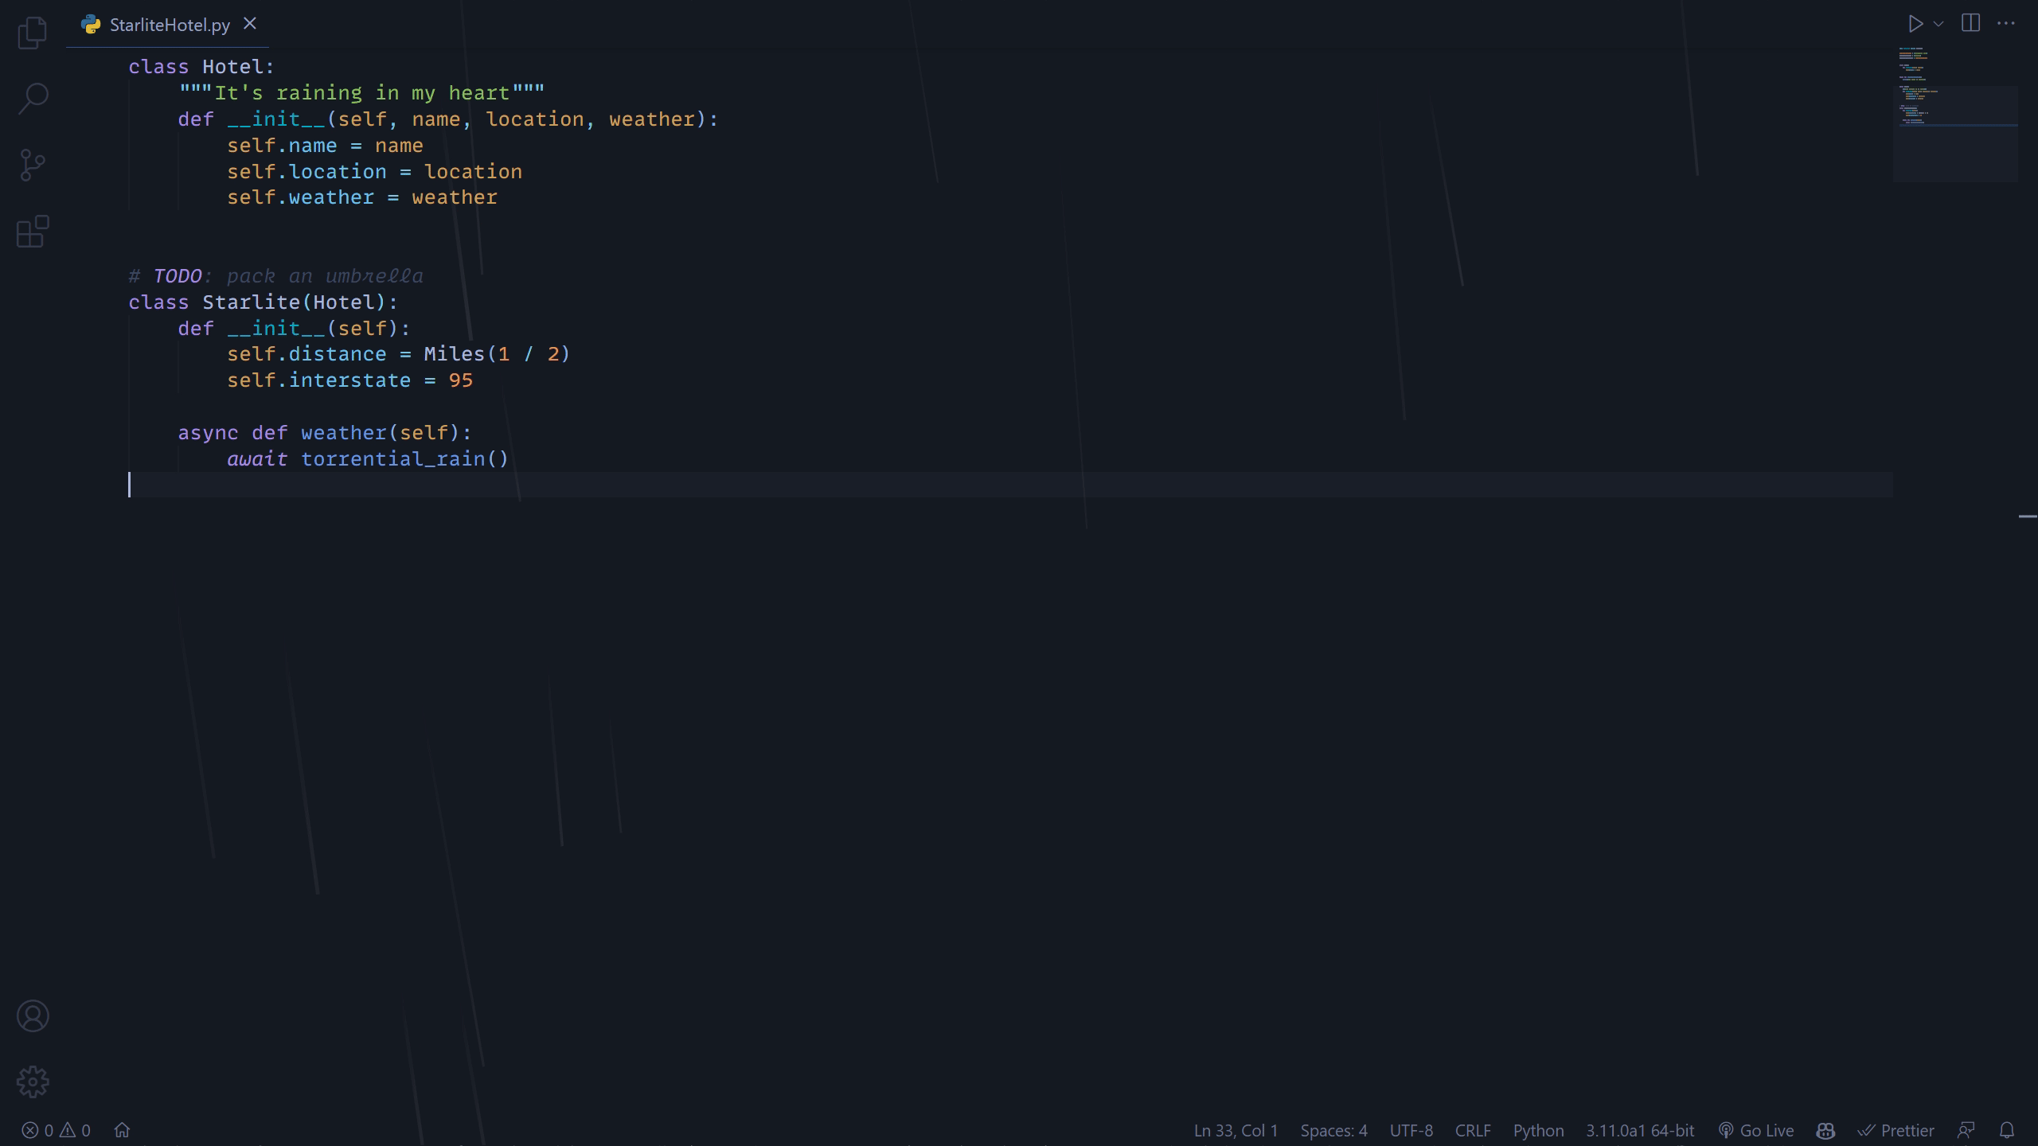The width and height of the screenshot is (2038, 1146).
Task: Open the Extensions view
Action: 33,232
